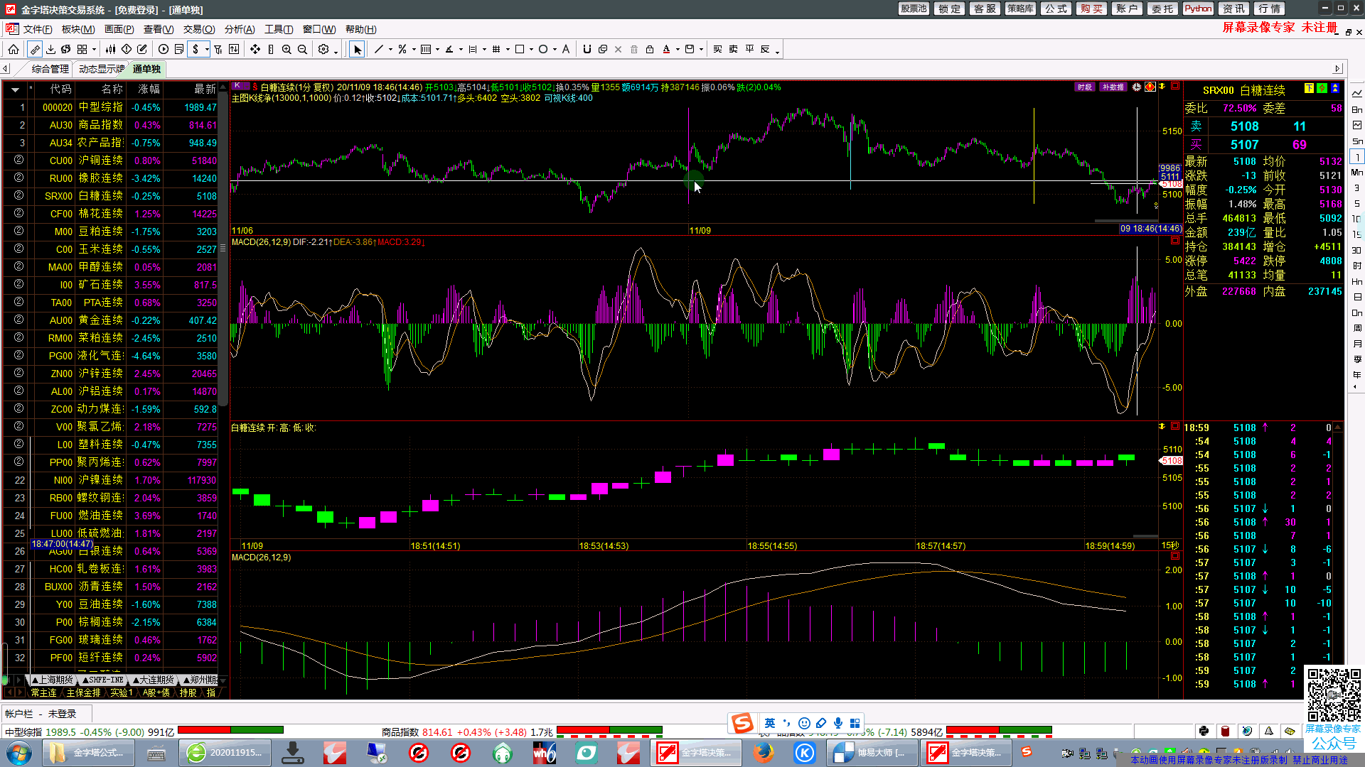Switch to the 综合管理 tab

50,69
